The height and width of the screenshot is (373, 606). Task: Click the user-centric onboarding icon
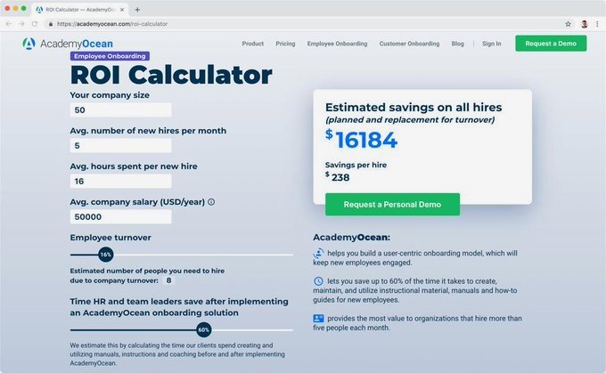[x=318, y=254]
